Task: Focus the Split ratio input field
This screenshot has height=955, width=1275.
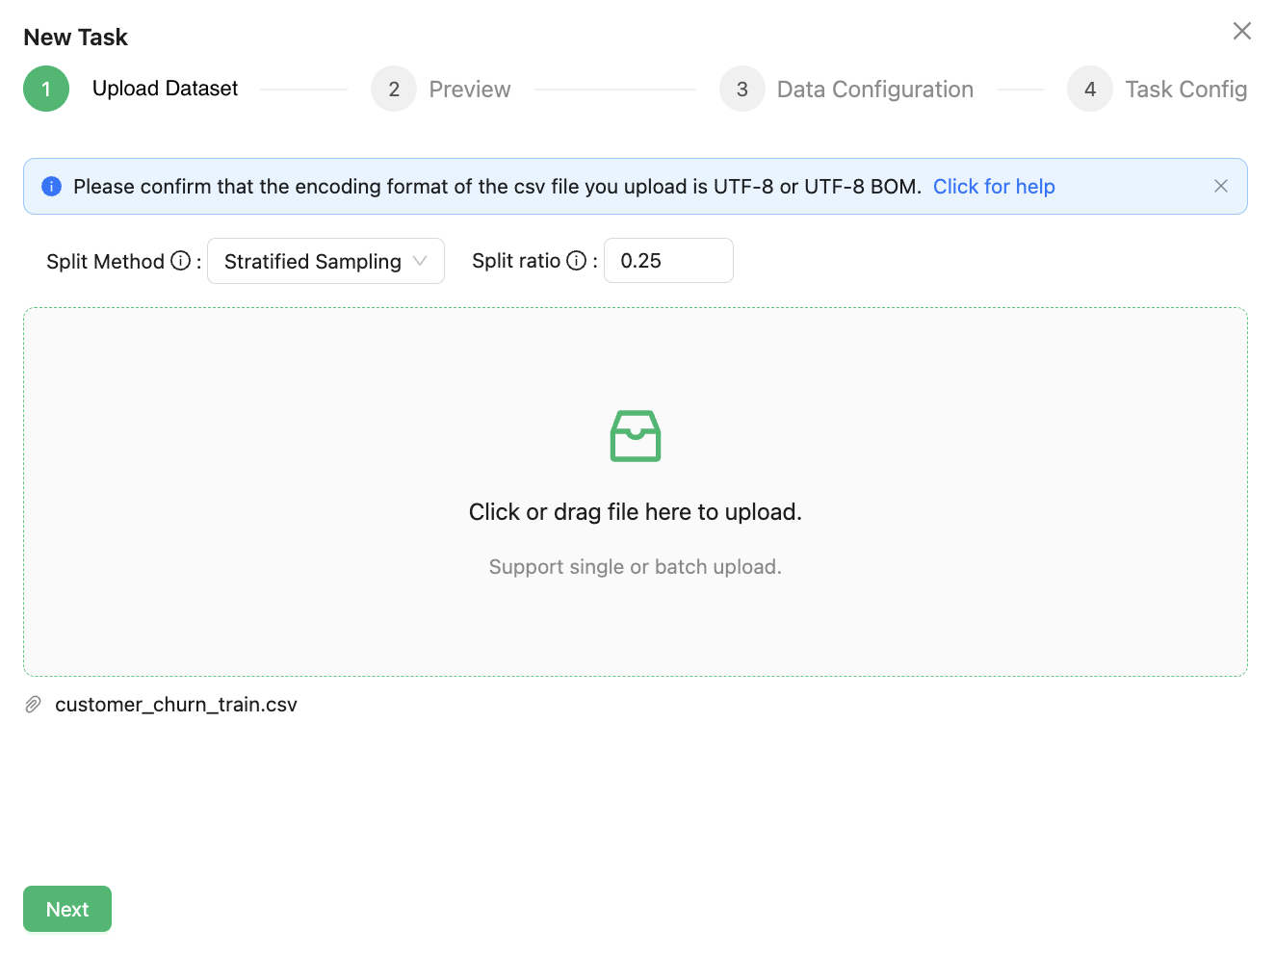Action: [x=668, y=261]
